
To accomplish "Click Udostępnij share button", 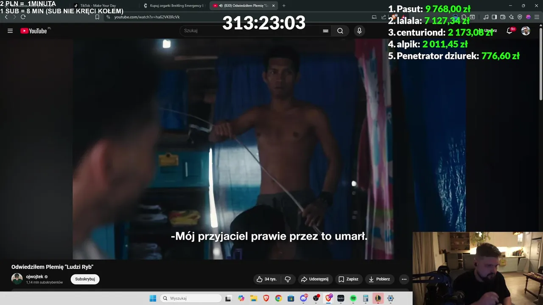I will [314, 279].
